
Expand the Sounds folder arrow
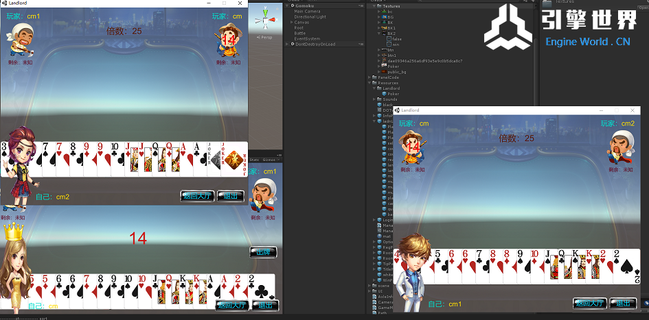[374, 99]
